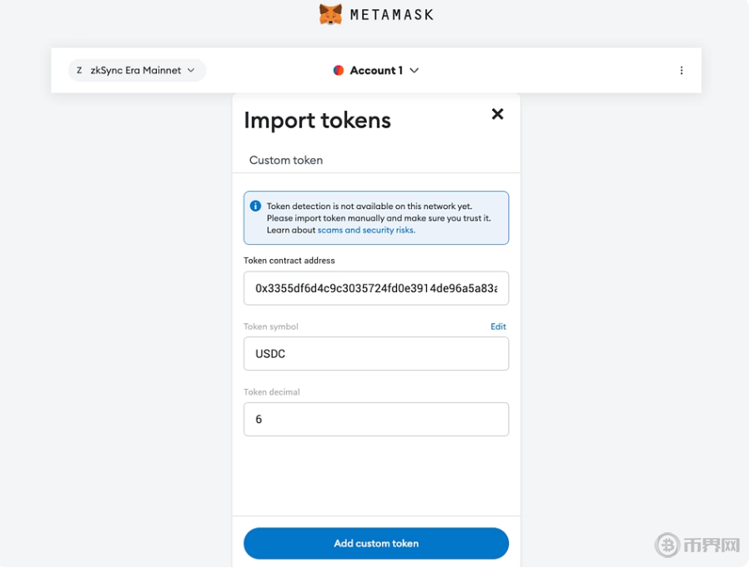The image size is (749, 568).
Task: Open scams and security risks link
Action: pyautogui.click(x=365, y=230)
